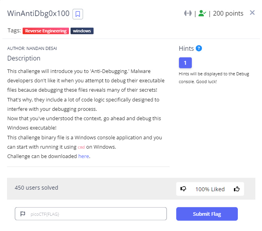
Task: Click the '100% Liked' label
Action: (x=210, y=189)
